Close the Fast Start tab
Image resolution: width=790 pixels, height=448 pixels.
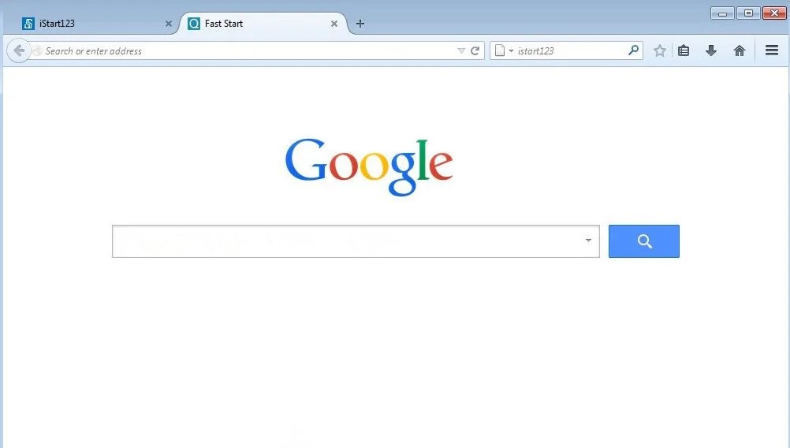click(334, 24)
